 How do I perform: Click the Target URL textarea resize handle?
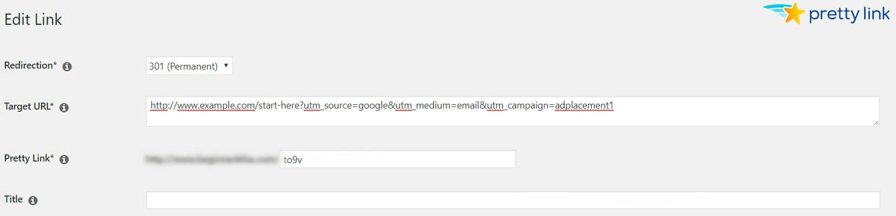pos(875,123)
